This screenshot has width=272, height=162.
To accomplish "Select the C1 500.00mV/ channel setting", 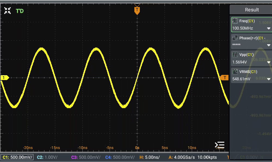I will pos(17,157).
